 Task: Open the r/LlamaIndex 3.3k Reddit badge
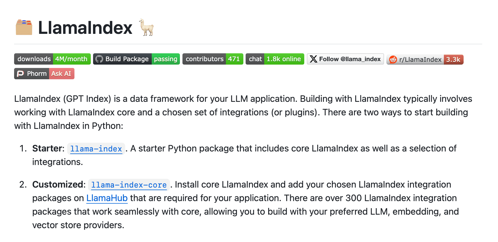click(425, 60)
